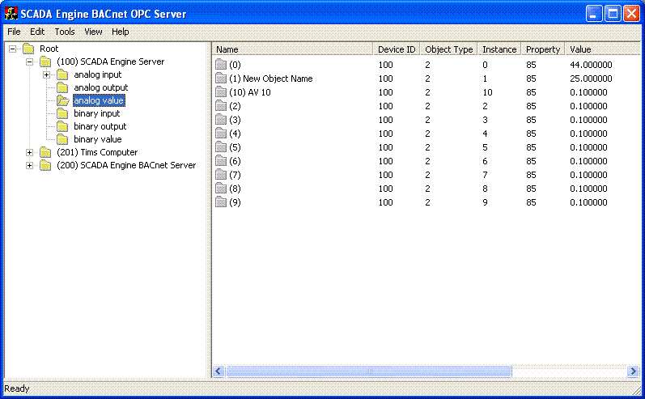This screenshot has width=645, height=399.
Task: Click the Instance value 10
Action: pyautogui.click(x=487, y=92)
